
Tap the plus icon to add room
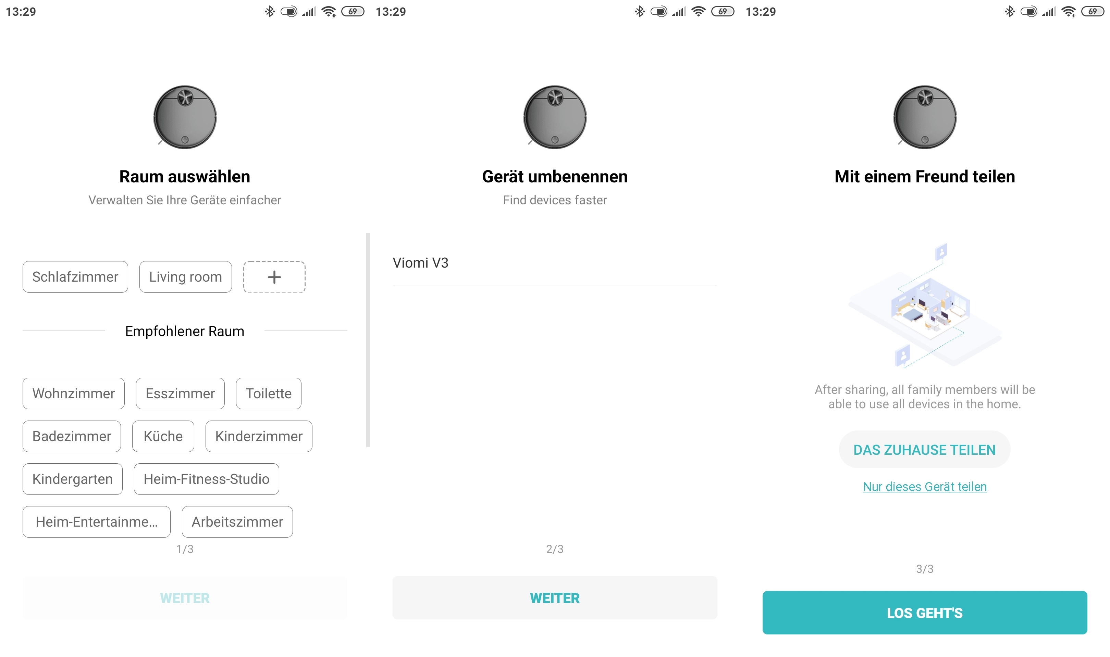(274, 277)
